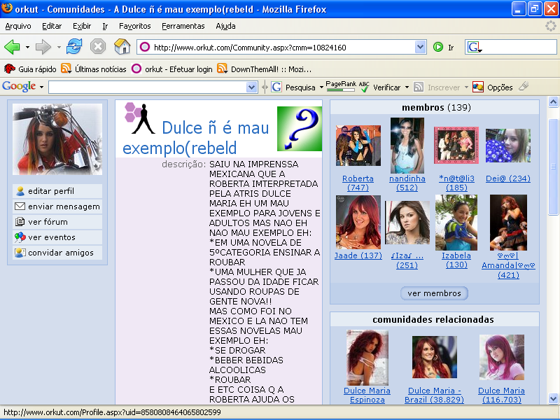Open the Favoritos menu

(134, 26)
